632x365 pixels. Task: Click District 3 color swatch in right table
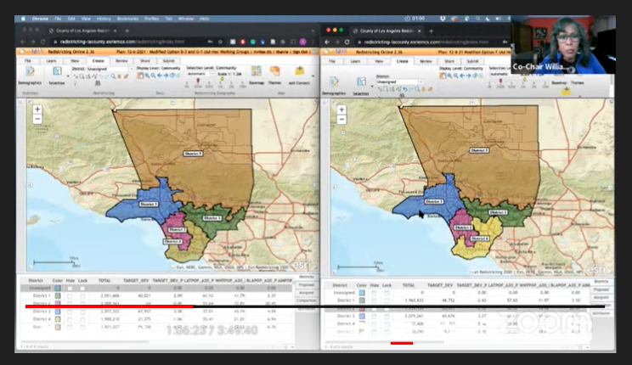[x=362, y=317]
